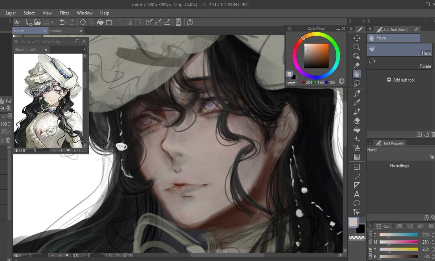The image size is (435, 261).
Task: Select the Decoration sparkle tool
Action: click(x=357, y=139)
